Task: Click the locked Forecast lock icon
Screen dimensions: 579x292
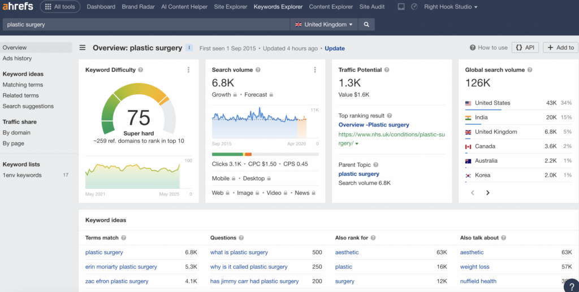Action: 271,95
